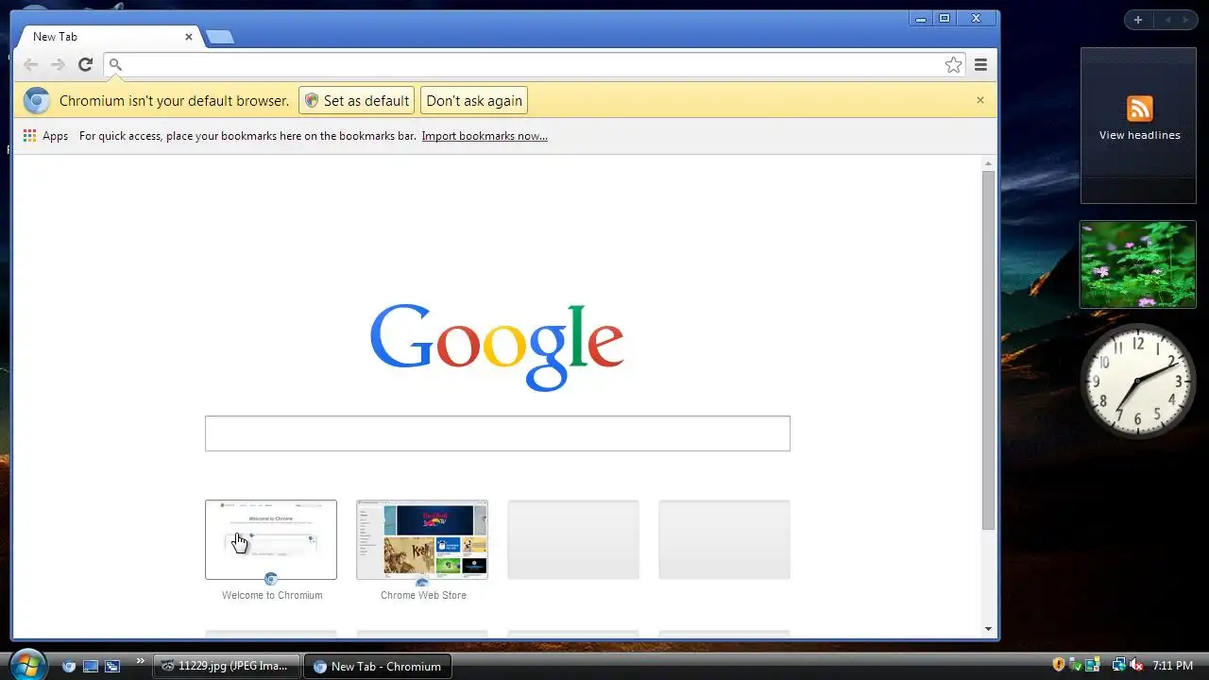Click the Chrome Web Store caption
Viewport: 1209px width, 680px height.
pyautogui.click(x=423, y=595)
